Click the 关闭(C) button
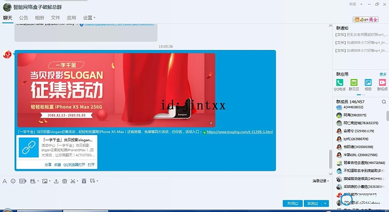 (293, 203)
